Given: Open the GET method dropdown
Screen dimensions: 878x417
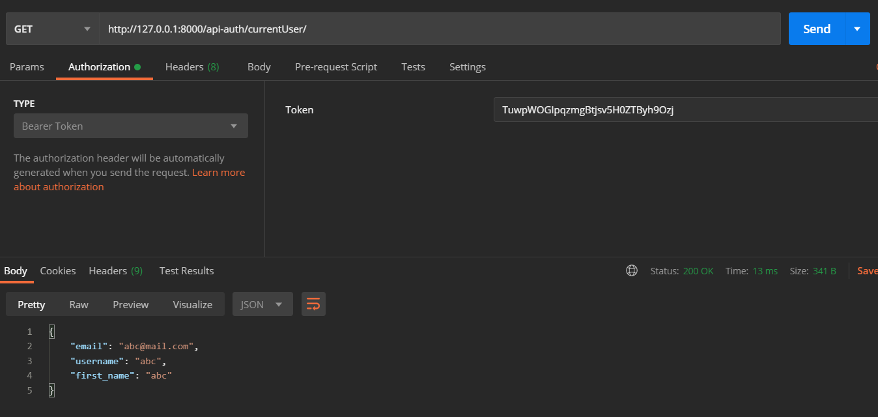Looking at the screenshot, I should click(52, 29).
